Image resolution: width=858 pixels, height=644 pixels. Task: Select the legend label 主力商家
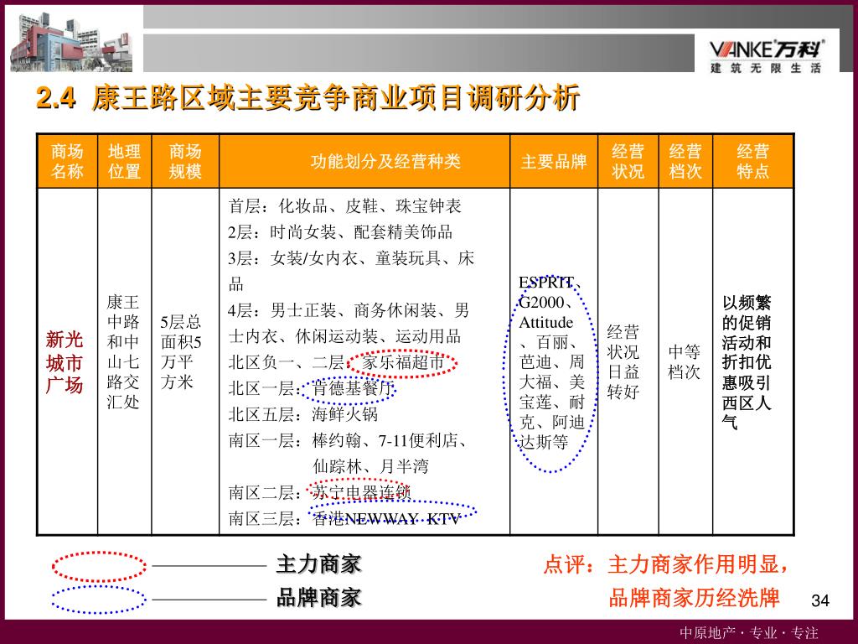319,564
